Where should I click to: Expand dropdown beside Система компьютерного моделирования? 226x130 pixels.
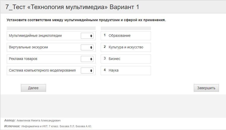(x=87, y=71)
